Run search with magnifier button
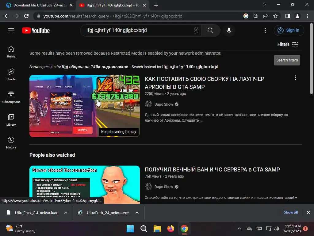 (210, 30)
